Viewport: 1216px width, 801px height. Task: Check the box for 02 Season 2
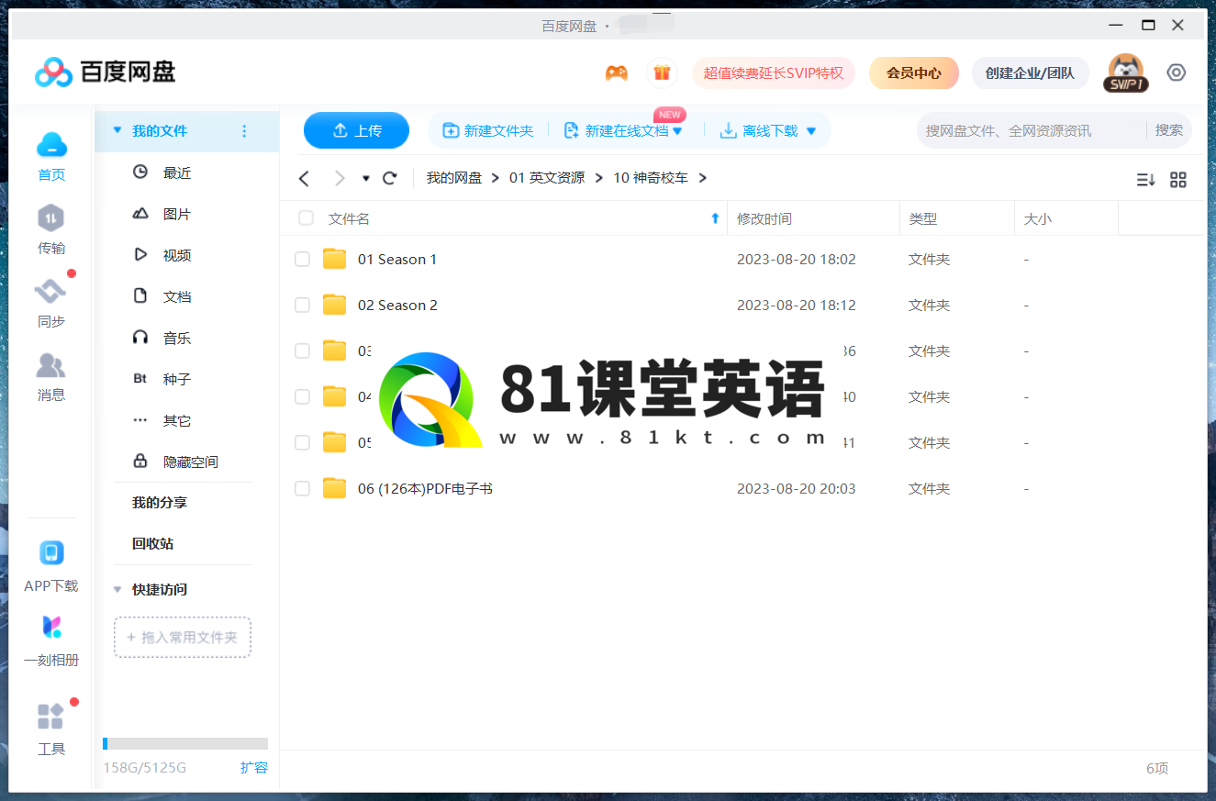[302, 306]
